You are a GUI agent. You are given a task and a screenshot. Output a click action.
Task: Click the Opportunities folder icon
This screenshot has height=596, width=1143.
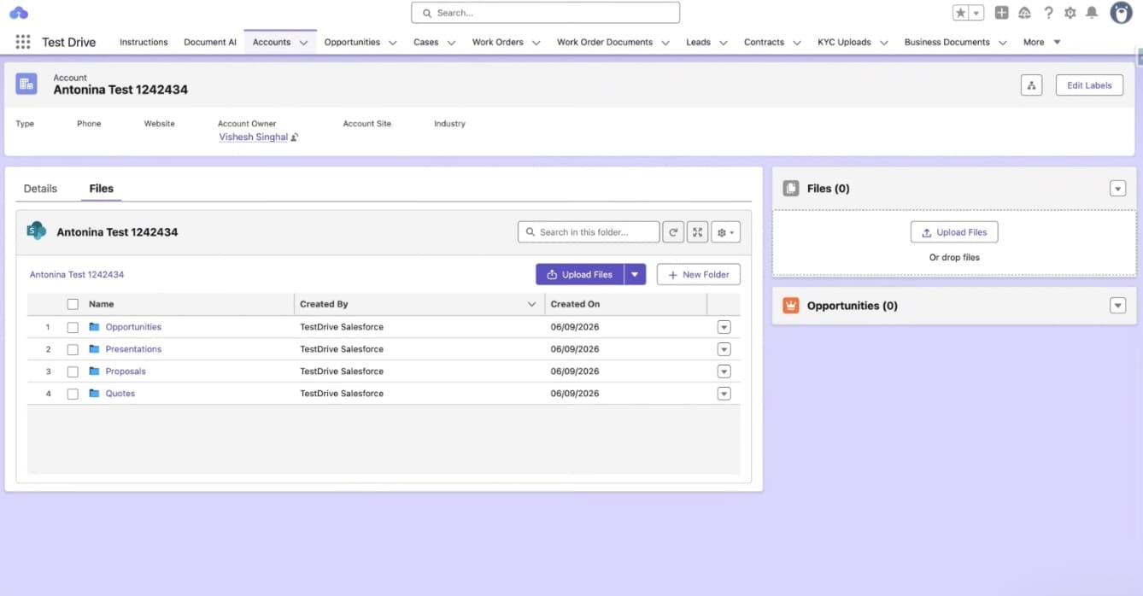(95, 327)
